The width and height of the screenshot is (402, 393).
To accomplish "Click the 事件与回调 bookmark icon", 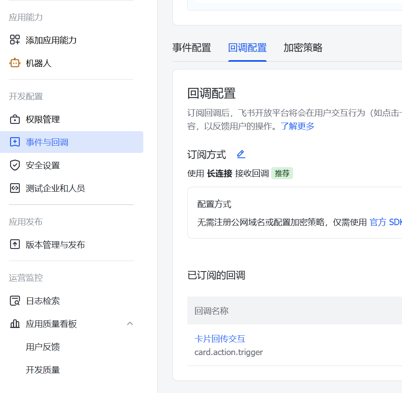I will pyautogui.click(x=15, y=142).
